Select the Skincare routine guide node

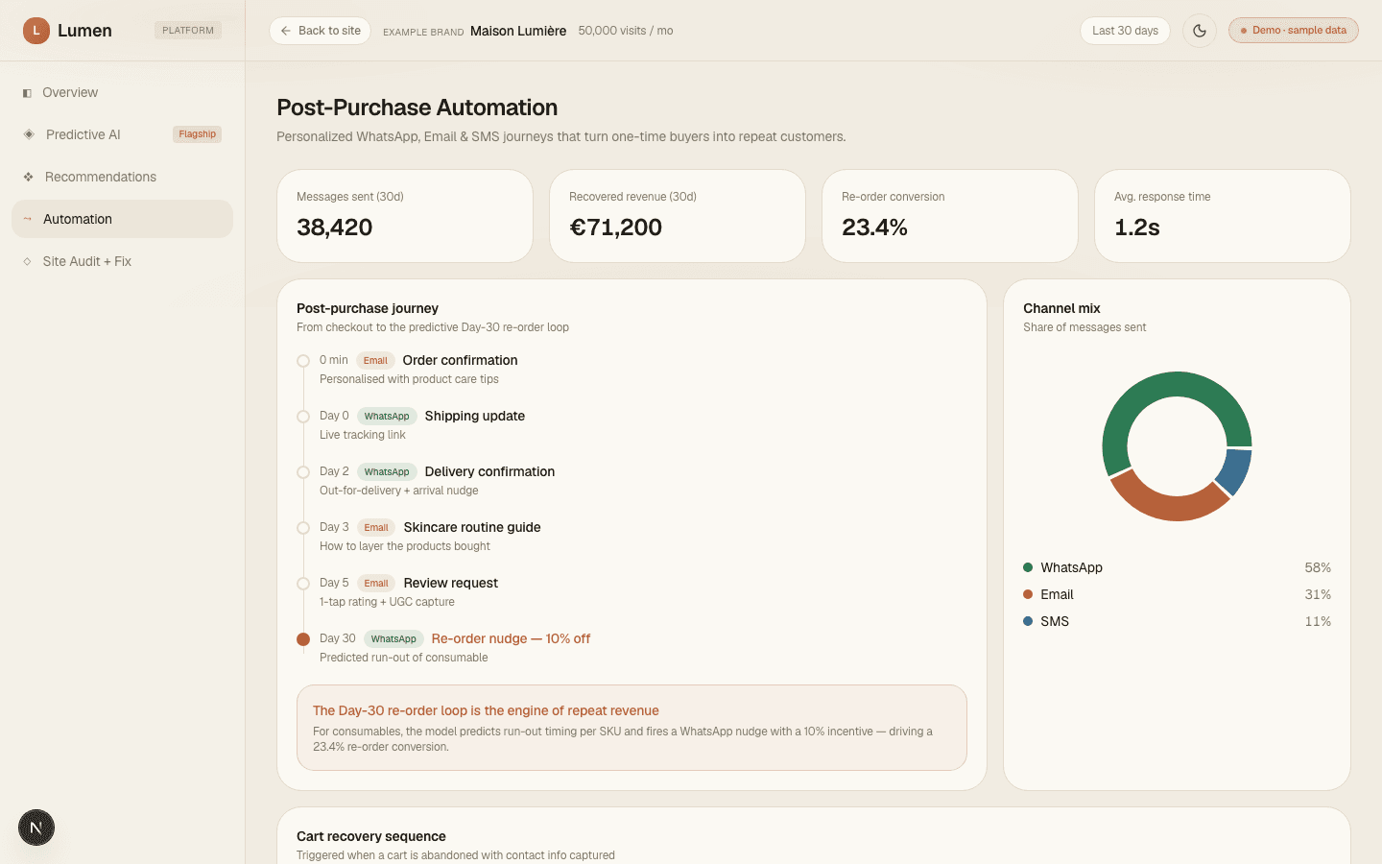click(x=303, y=528)
